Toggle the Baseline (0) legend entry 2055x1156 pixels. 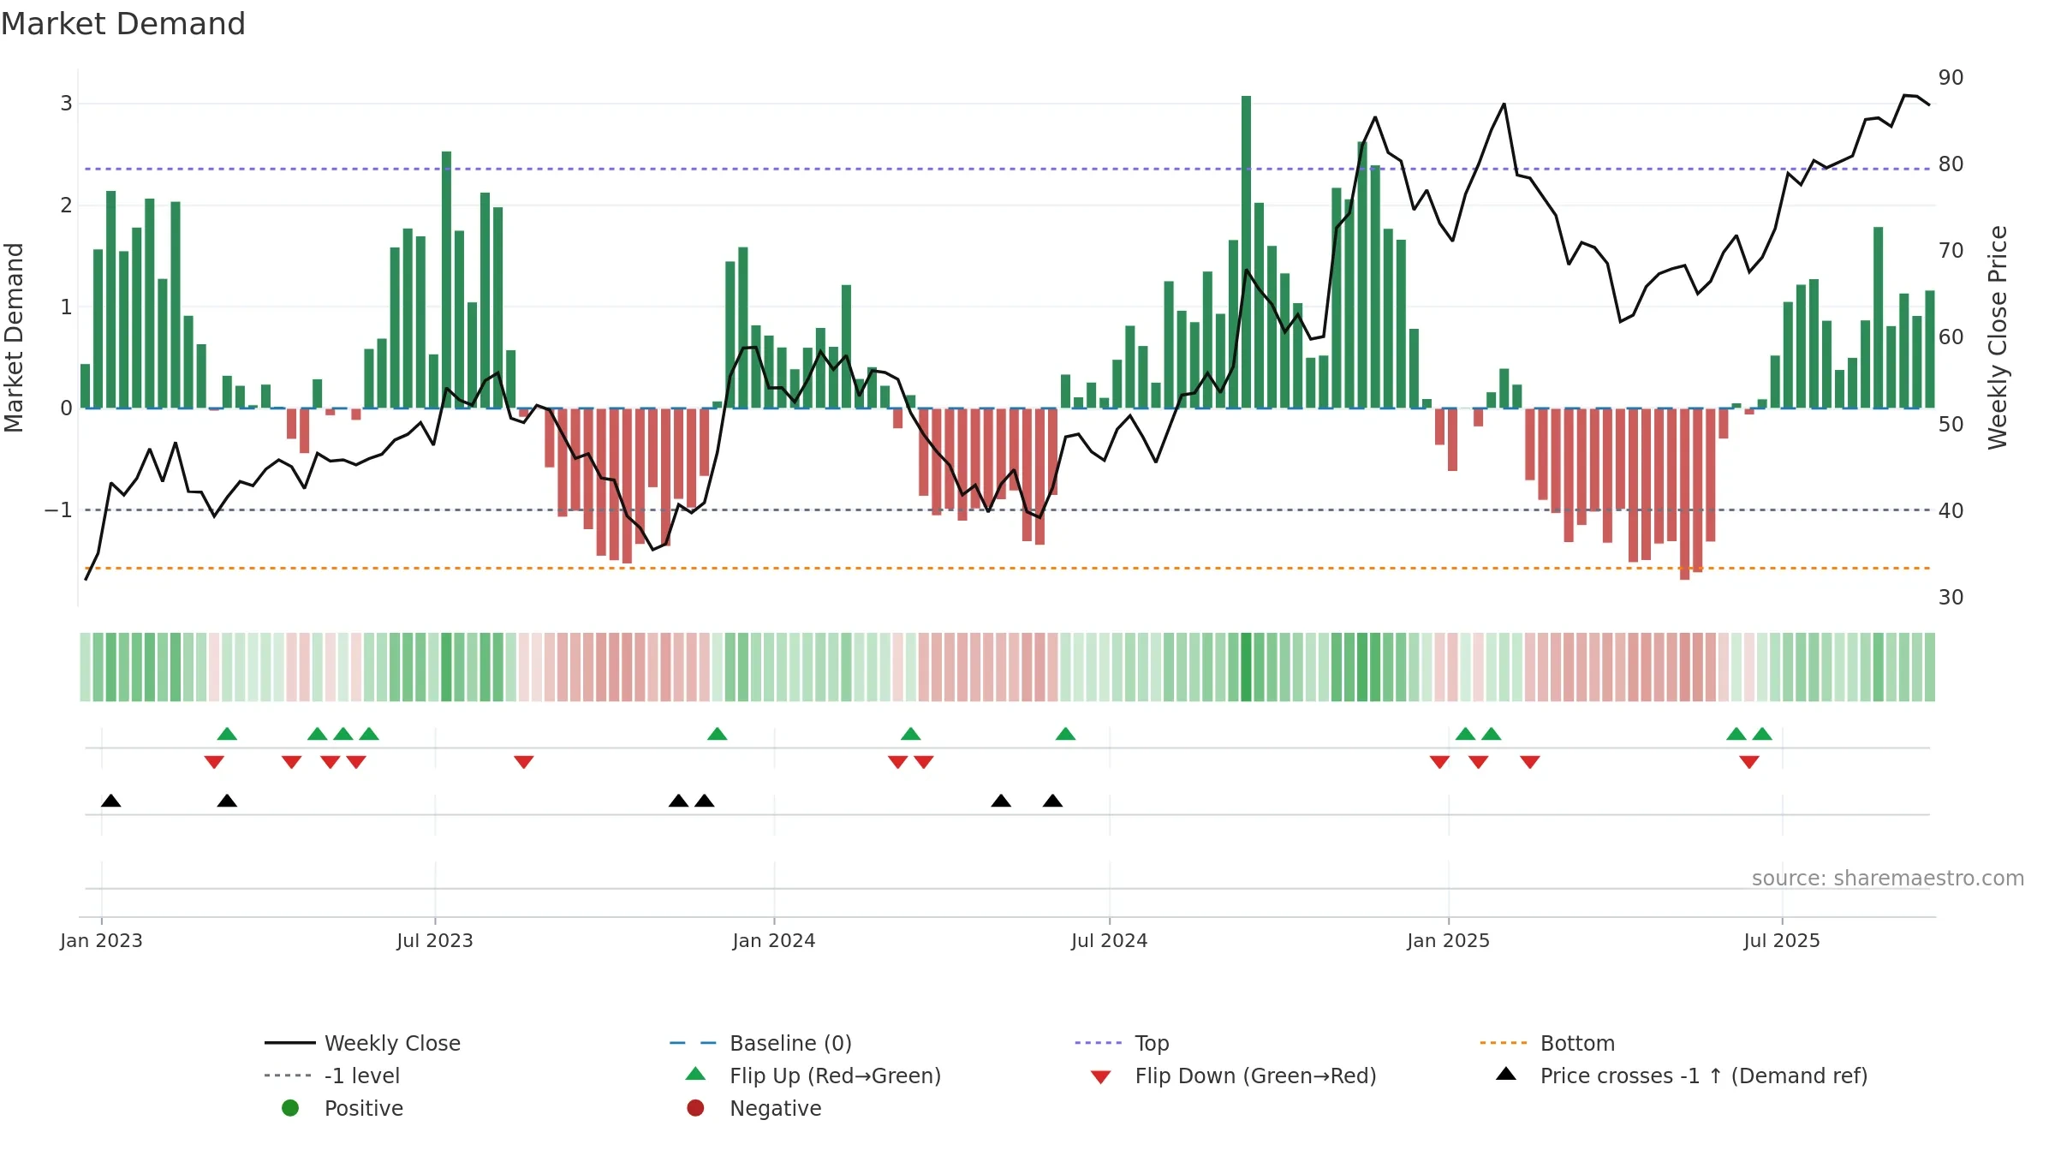pyautogui.click(x=760, y=1043)
